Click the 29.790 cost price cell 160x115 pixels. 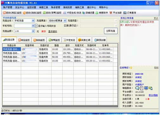click(68, 53)
